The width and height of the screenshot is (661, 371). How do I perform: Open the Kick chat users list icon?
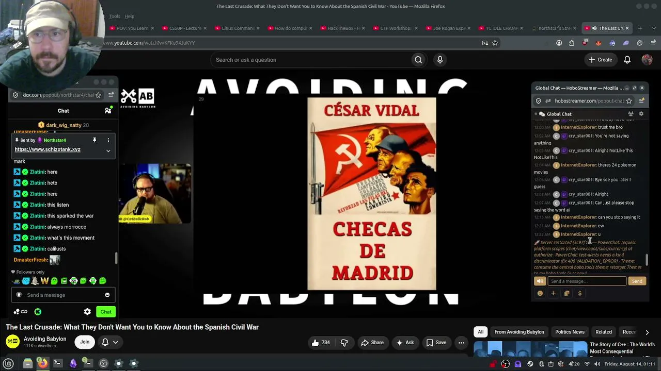[108, 110]
